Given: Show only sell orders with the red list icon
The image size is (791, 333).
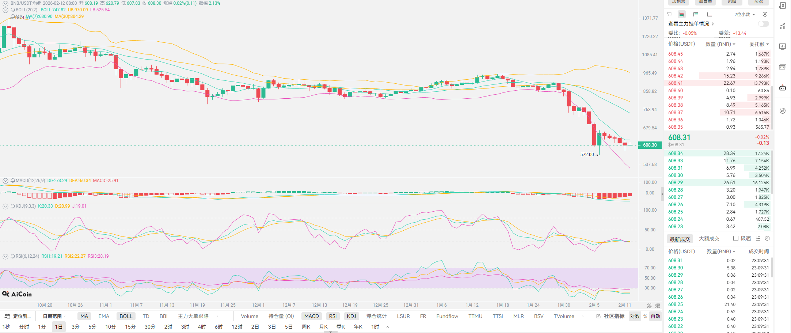Looking at the screenshot, I should [x=710, y=15].
